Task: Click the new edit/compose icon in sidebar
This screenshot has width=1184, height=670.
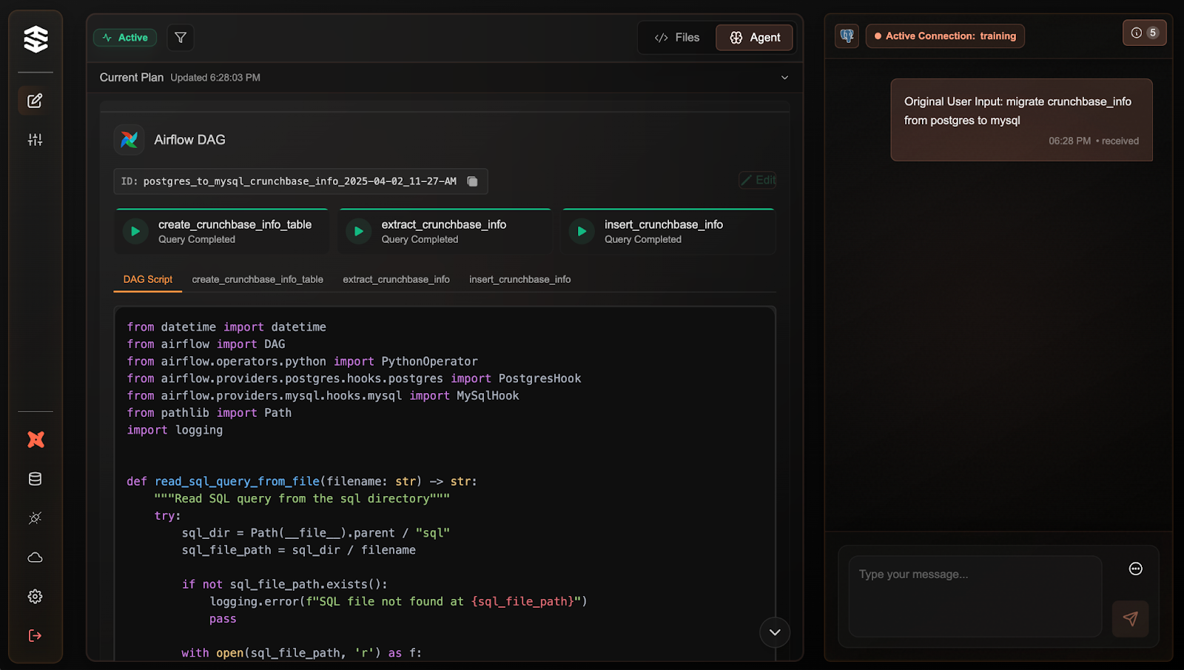Action: click(x=35, y=101)
